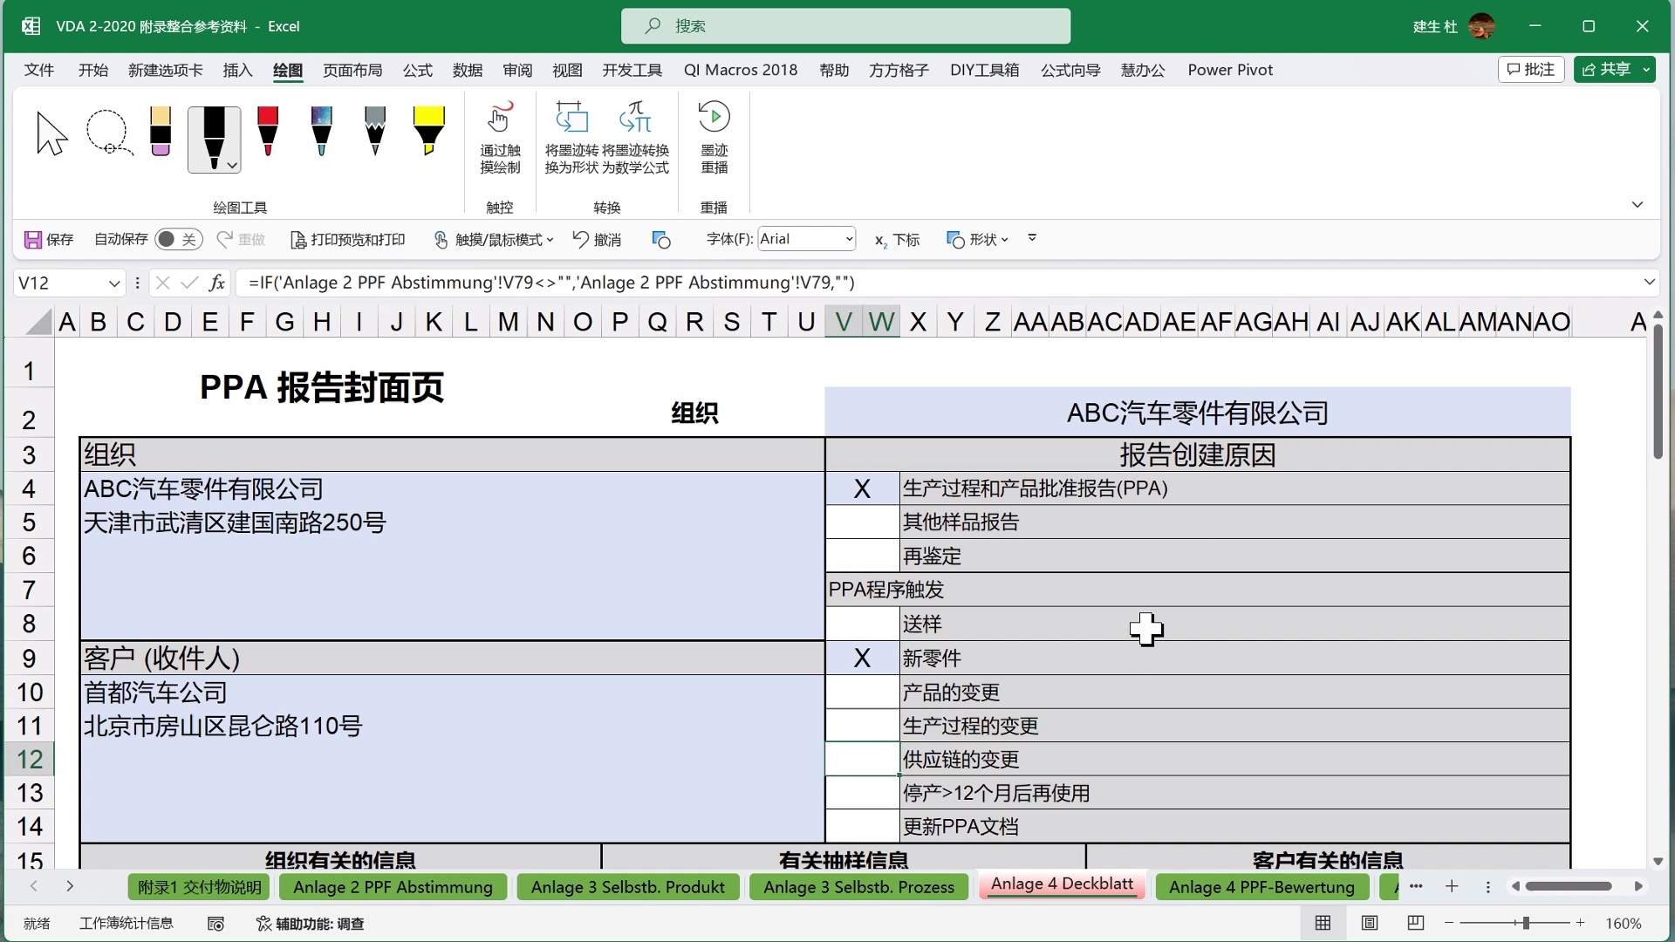Pick the yellow highlighter tool

428,133
